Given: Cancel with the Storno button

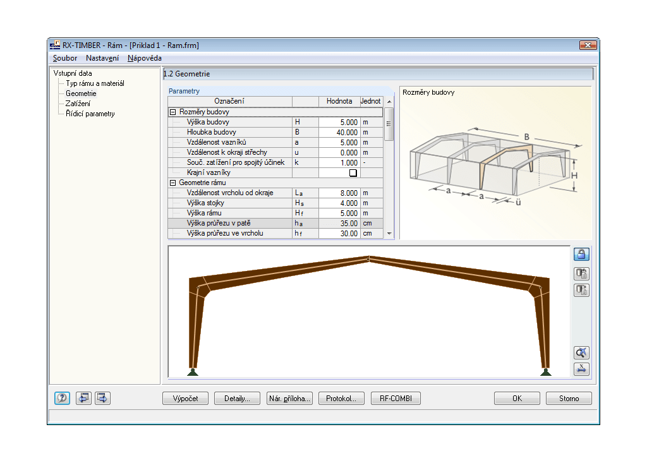Looking at the screenshot, I should (569, 399).
